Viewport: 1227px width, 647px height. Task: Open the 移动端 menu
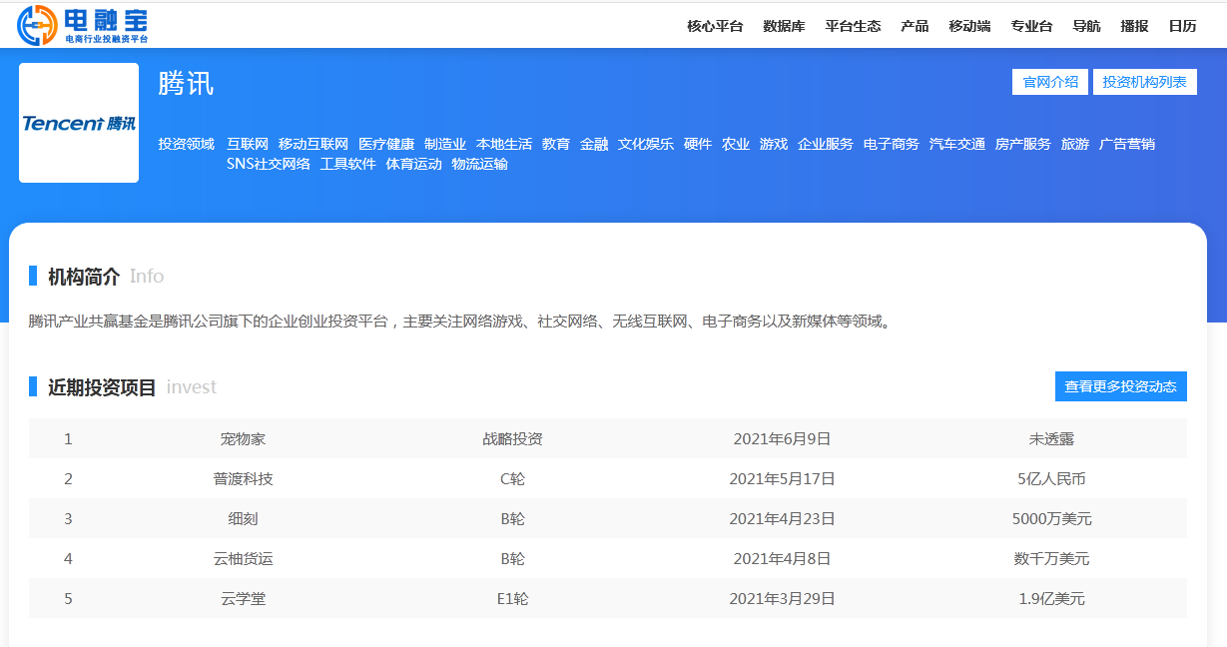coord(969,26)
